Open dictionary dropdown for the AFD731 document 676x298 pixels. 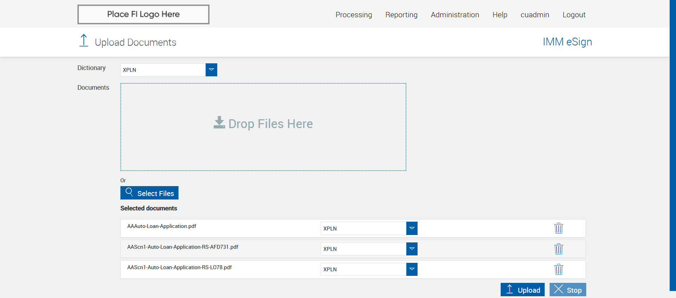point(412,249)
